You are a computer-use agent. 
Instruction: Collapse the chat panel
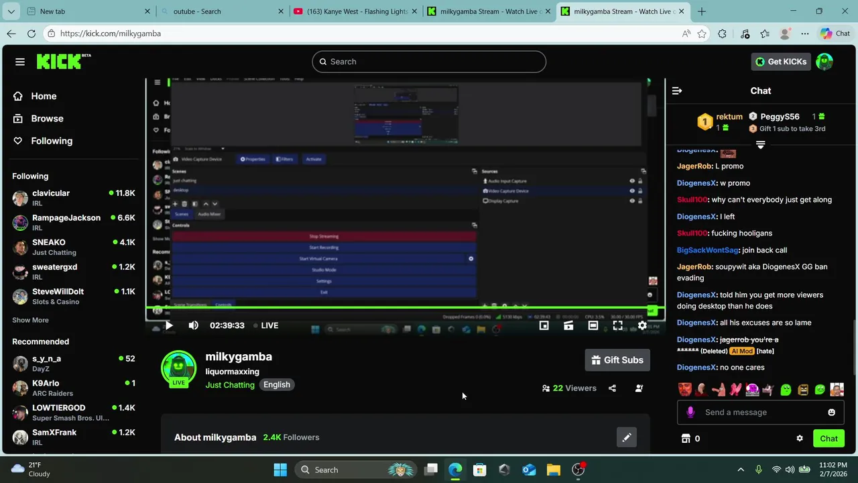[x=677, y=91]
